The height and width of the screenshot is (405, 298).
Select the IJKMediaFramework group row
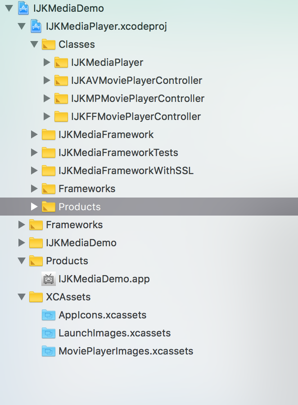(x=106, y=134)
